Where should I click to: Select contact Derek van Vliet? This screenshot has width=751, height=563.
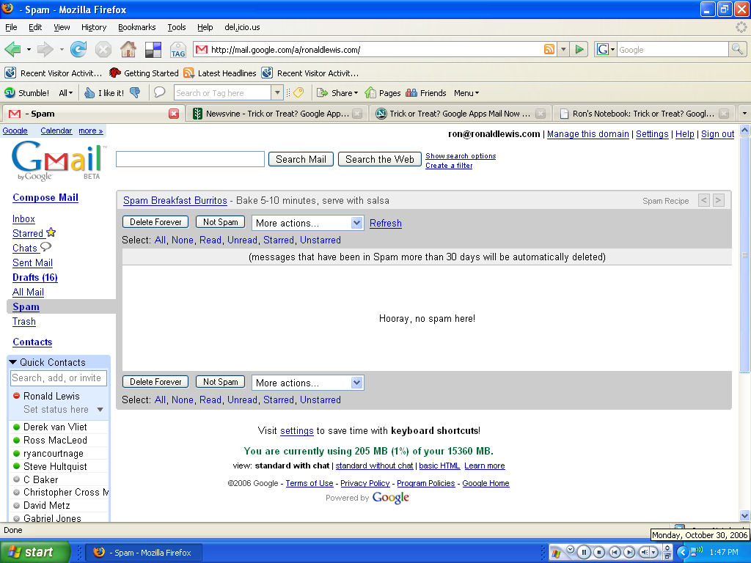pyautogui.click(x=55, y=427)
